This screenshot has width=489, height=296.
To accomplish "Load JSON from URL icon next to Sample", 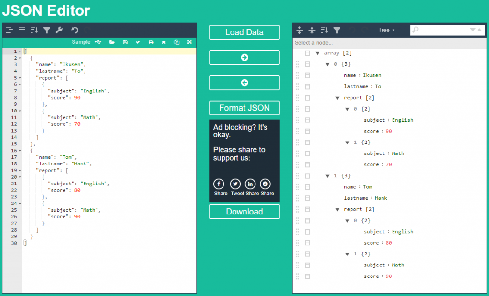I will [x=98, y=42].
